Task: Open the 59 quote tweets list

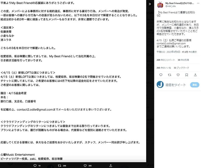Action: (x=181, y=59)
